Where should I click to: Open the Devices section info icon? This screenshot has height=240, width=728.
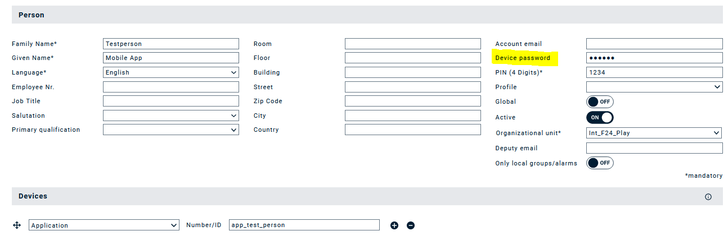(x=708, y=197)
